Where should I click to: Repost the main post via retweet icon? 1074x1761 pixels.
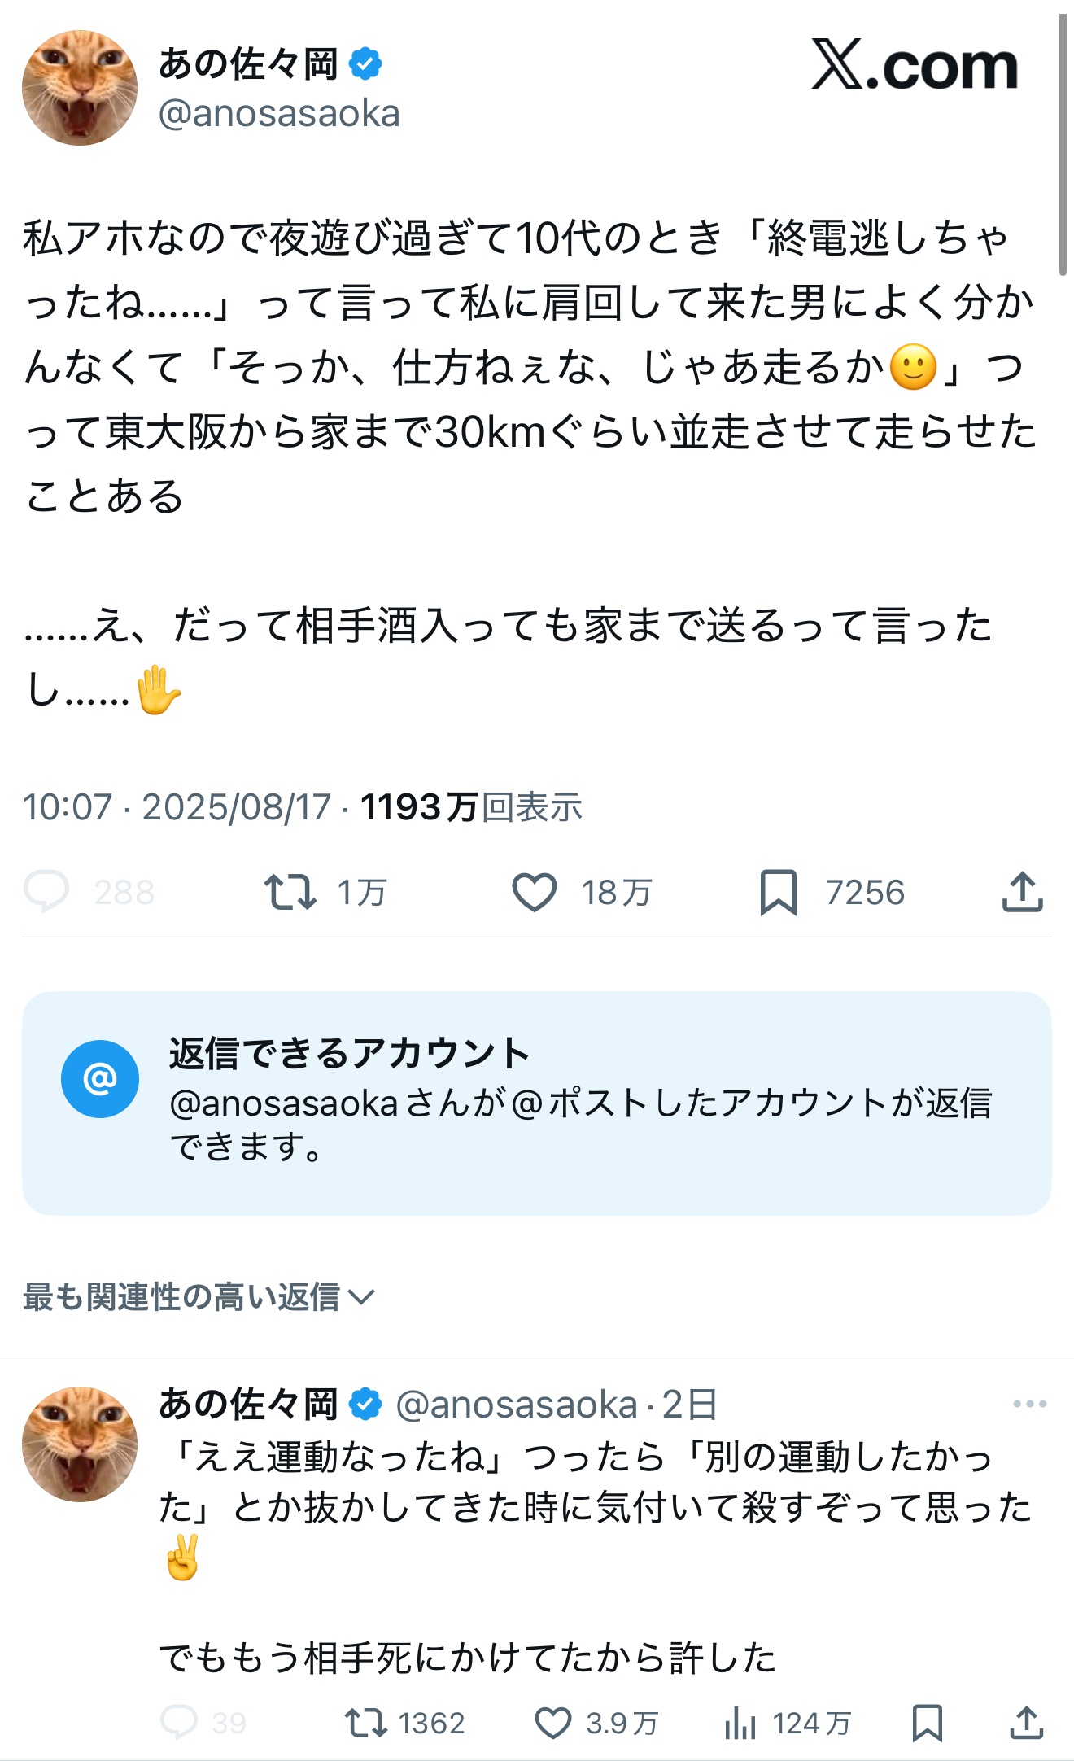pyautogui.click(x=290, y=892)
